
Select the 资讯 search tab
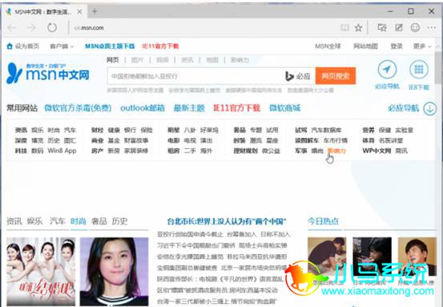tap(187, 60)
